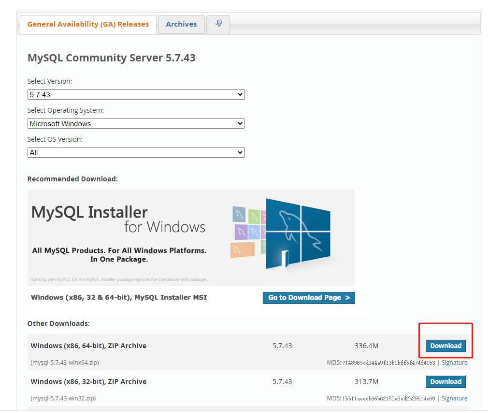Screen dimensions: 488x413
Task: Click the Windows logo in the installer banner
Action: [x=298, y=234]
